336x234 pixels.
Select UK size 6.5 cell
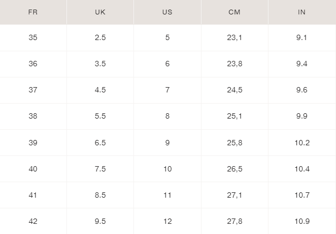100,143
